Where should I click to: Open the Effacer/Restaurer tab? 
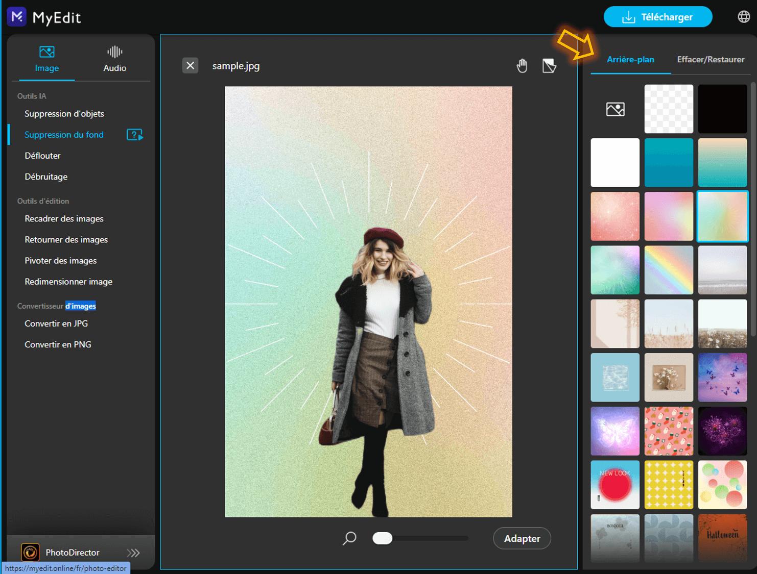[711, 60]
